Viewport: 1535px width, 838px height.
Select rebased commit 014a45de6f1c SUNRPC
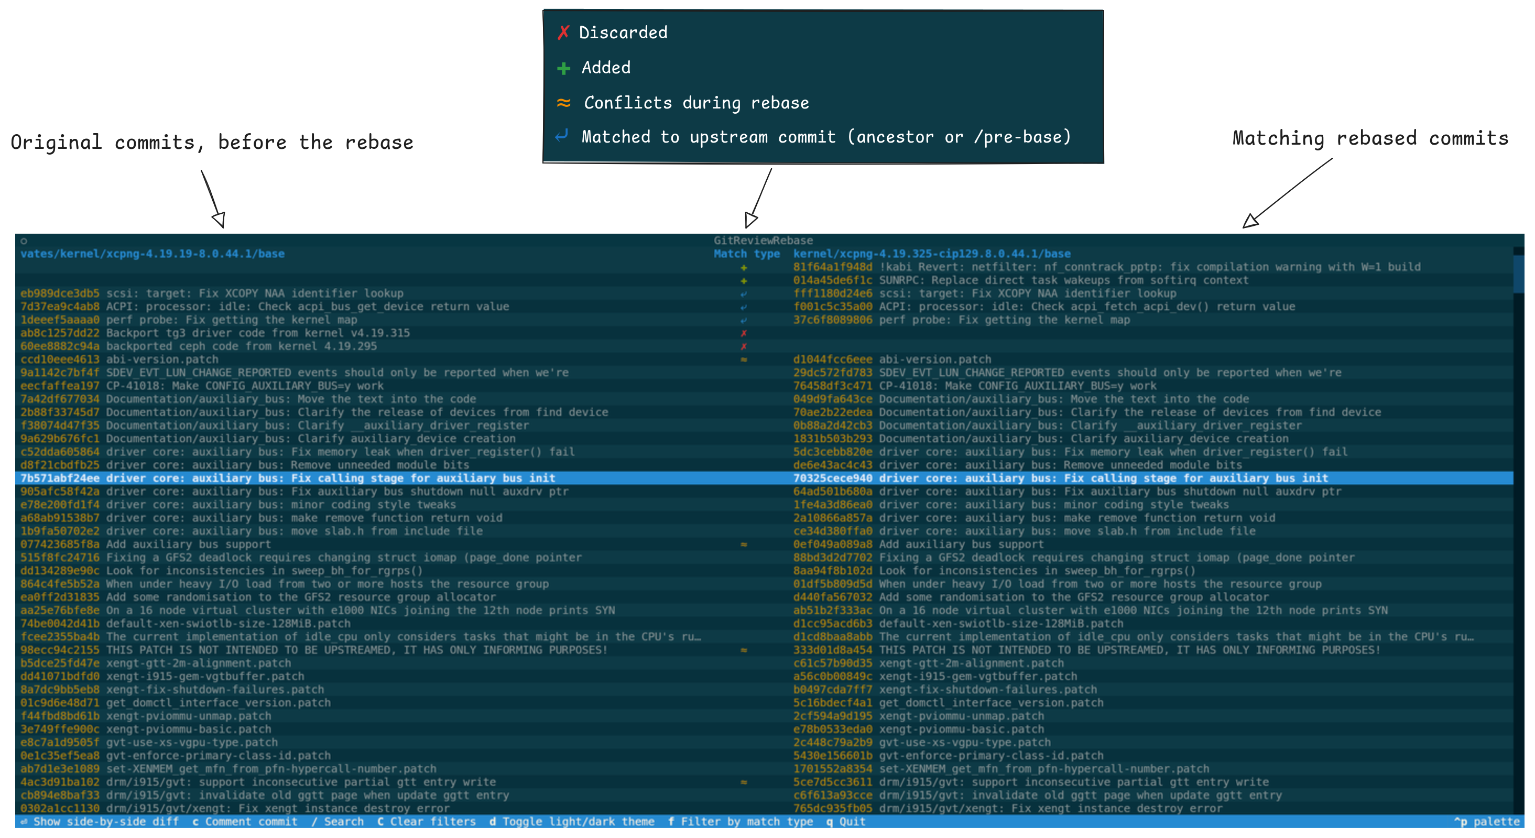pyautogui.click(x=1021, y=280)
